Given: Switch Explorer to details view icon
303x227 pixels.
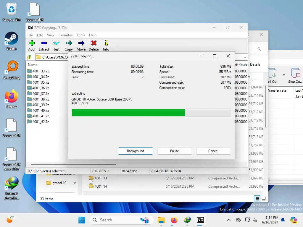Looking at the screenshot, I should point(257,199).
